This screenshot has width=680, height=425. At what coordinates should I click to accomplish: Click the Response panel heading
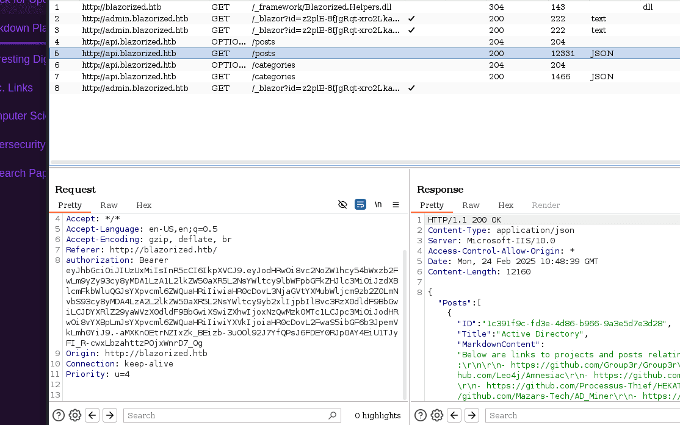click(x=440, y=189)
